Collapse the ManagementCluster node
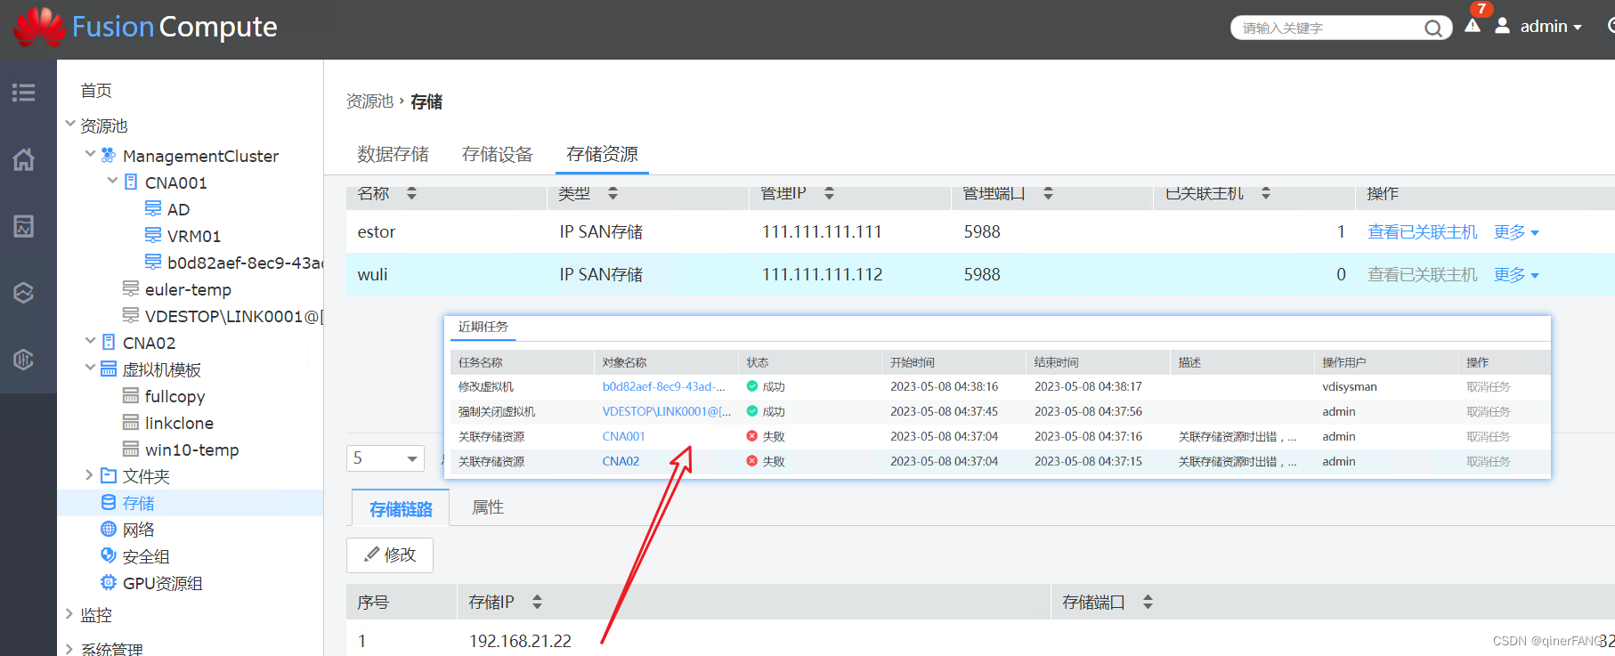The height and width of the screenshot is (656, 1615). (x=90, y=154)
